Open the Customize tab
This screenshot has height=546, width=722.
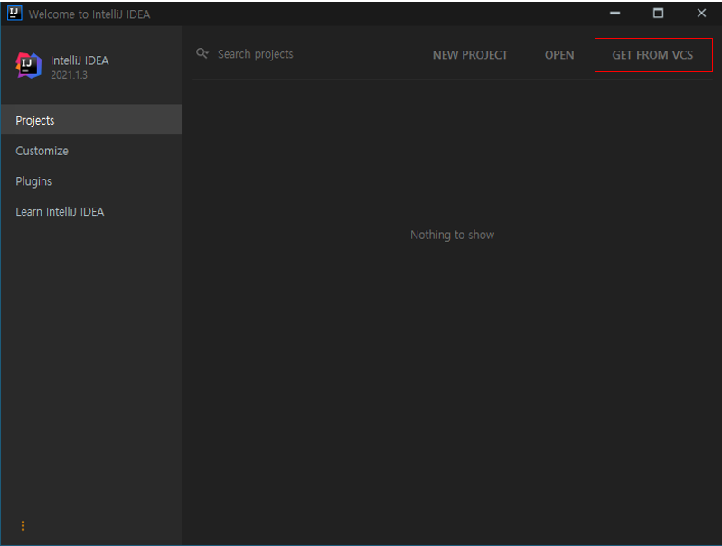91,151
